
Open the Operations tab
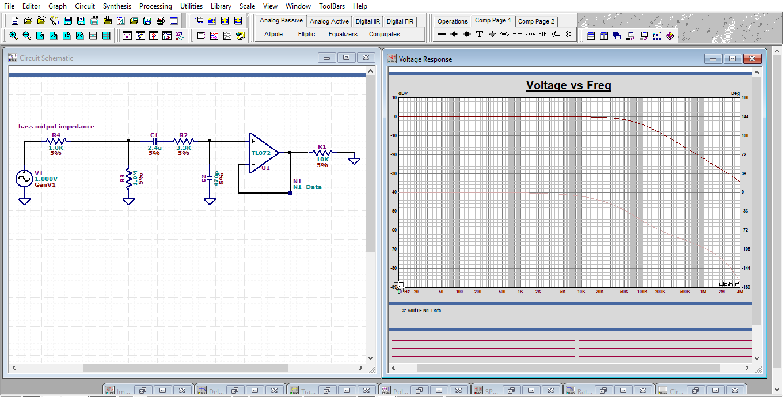click(453, 21)
